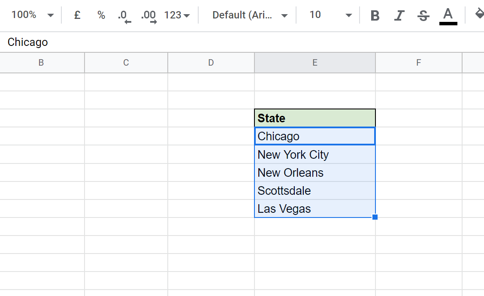The width and height of the screenshot is (484, 296).
Task: Open the 100% zoom dropdown
Action: 32,15
